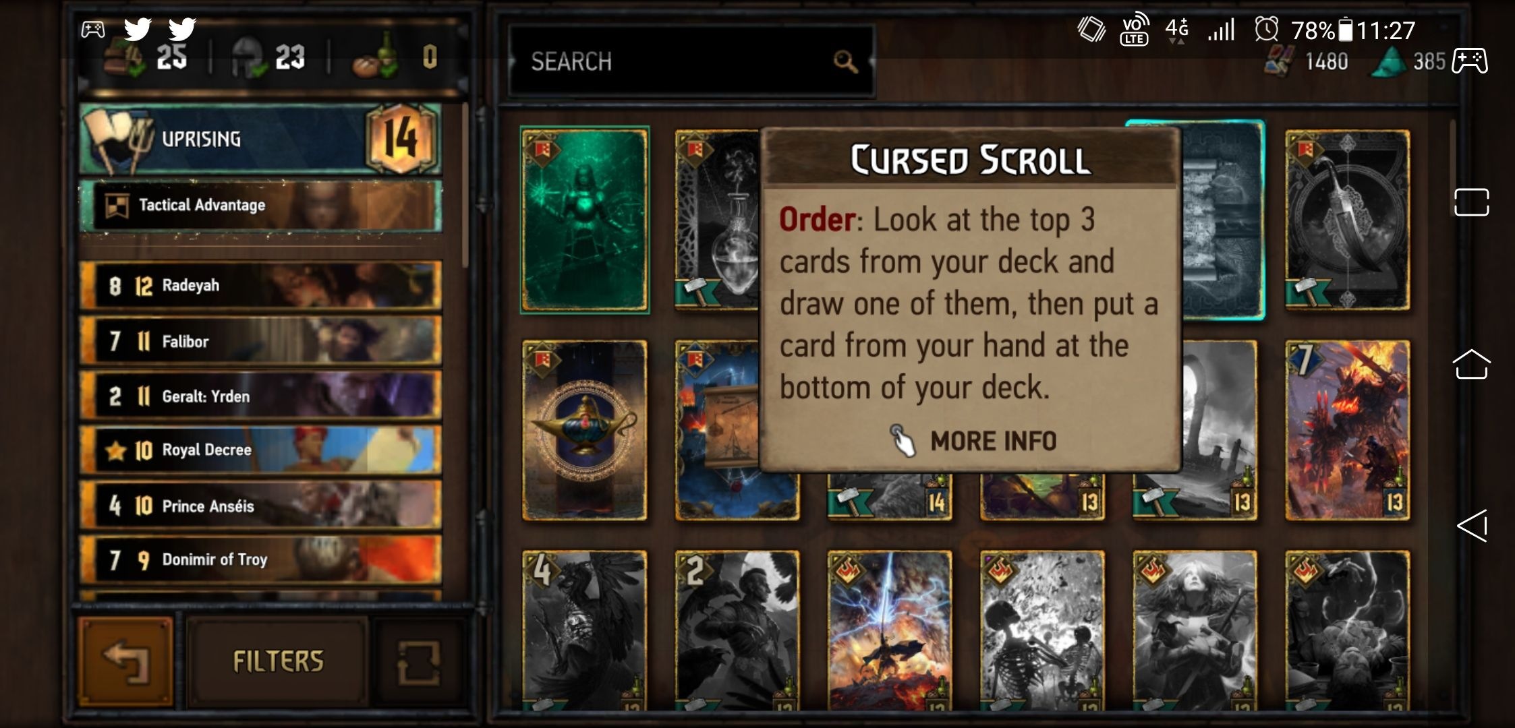1515x728 pixels.
Task: Tap the recent apps square icon
Action: 1472,202
